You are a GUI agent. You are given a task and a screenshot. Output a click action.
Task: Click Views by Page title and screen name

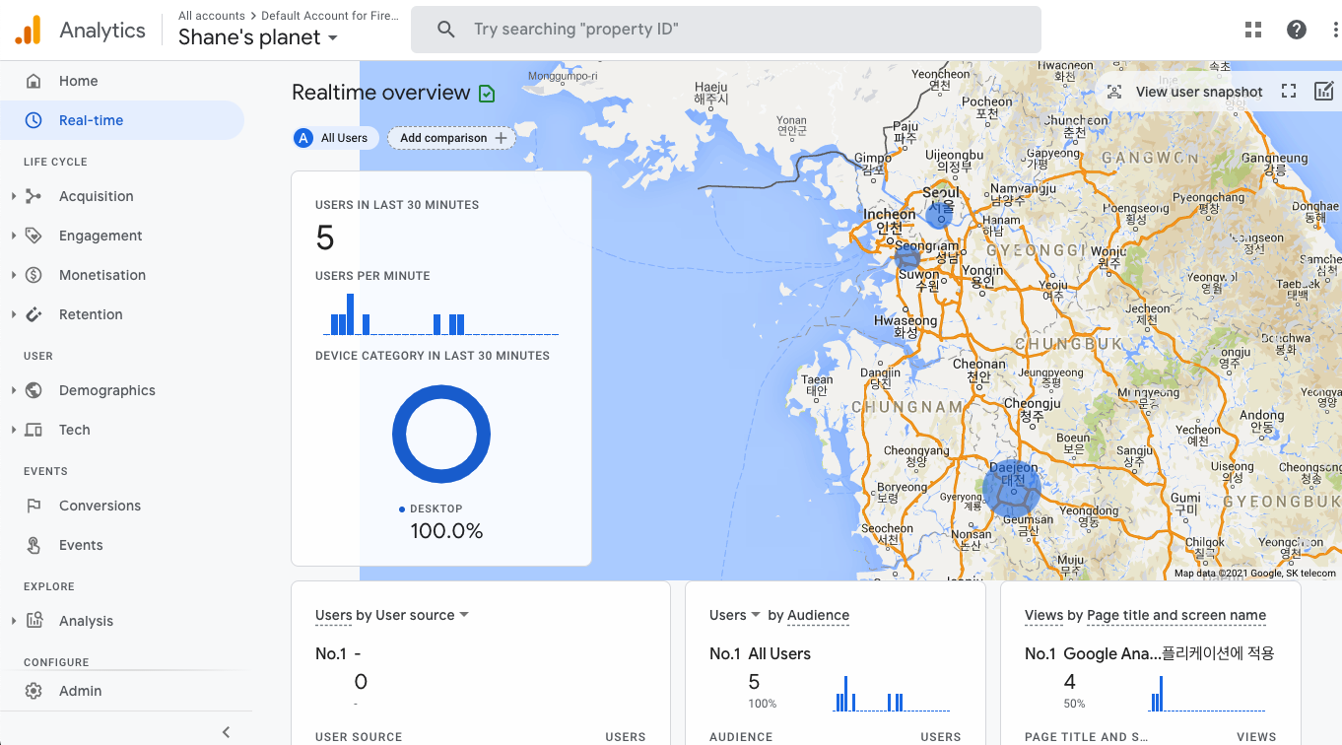[1145, 615]
